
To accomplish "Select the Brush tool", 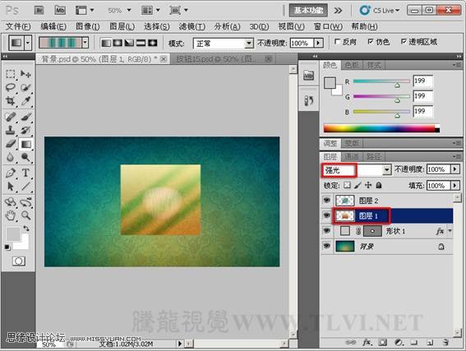I will (25, 117).
